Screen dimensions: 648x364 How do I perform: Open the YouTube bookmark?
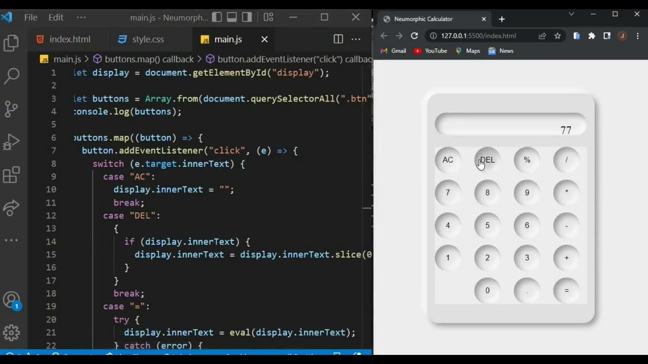[x=430, y=51]
